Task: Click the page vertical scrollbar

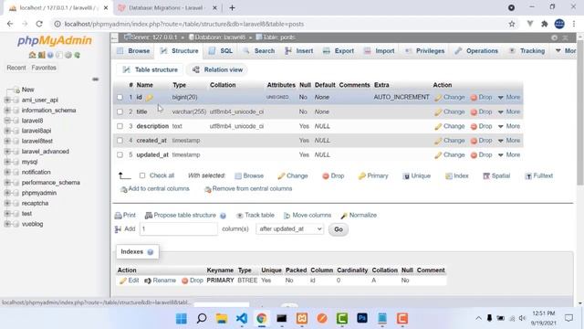Action: click(580, 111)
